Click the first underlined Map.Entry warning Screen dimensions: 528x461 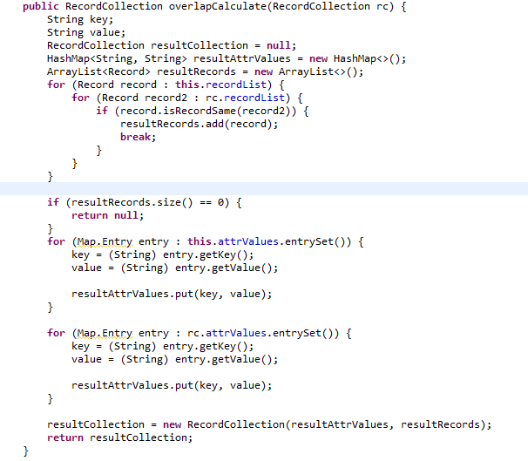click(x=105, y=241)
